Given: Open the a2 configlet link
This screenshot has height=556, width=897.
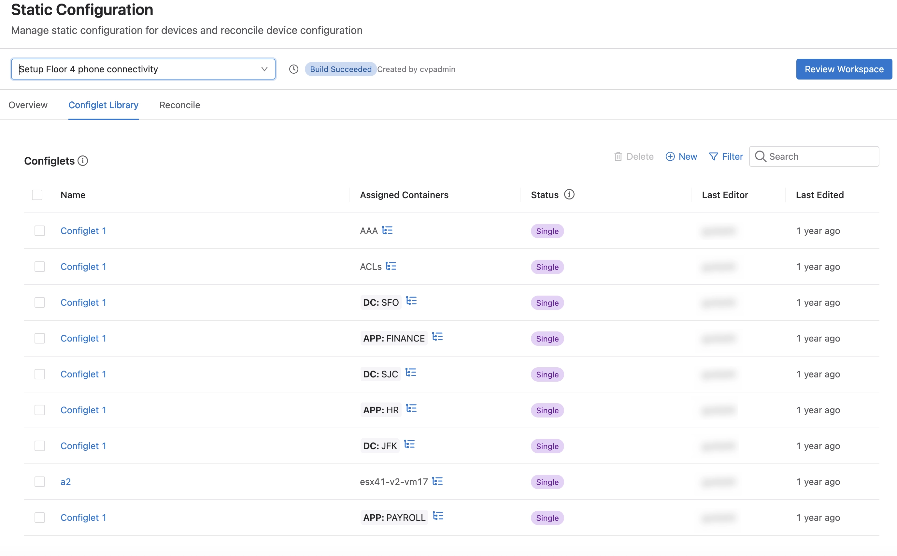Looking at the screenshot, I should 66,482.
